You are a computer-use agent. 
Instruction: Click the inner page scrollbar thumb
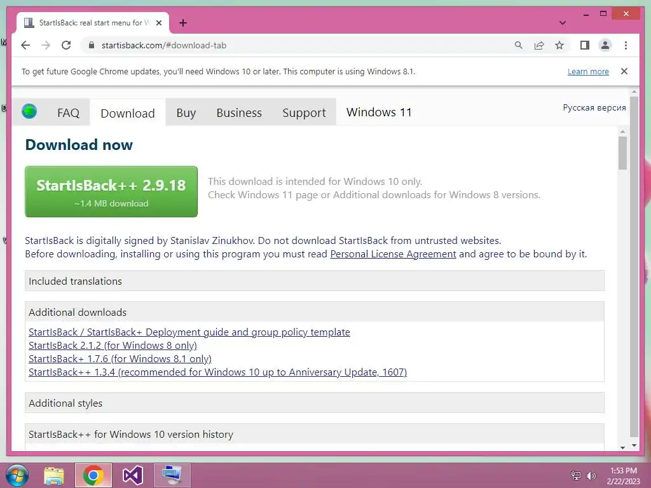click(622, 152)
